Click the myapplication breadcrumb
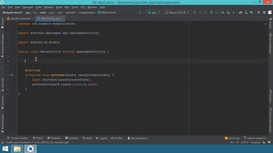 click(x=87, y=12)
